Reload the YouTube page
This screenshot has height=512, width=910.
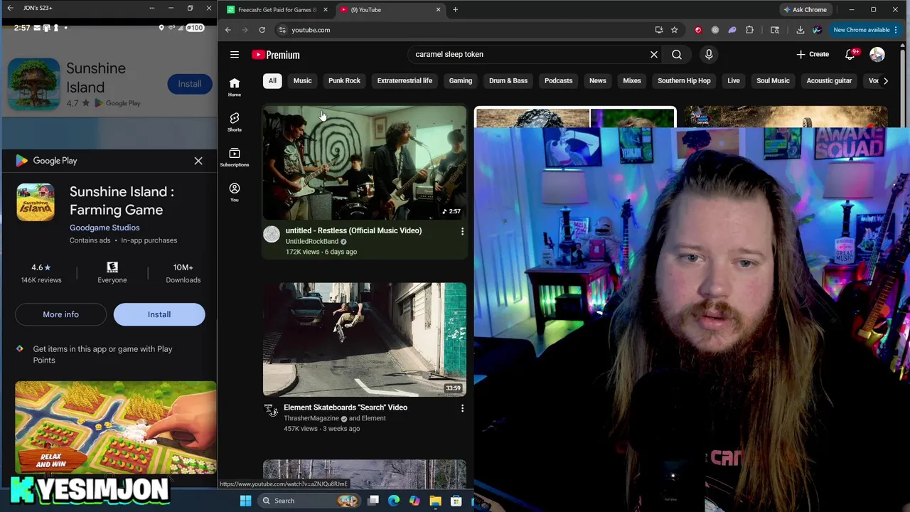(x=262, y=30)
